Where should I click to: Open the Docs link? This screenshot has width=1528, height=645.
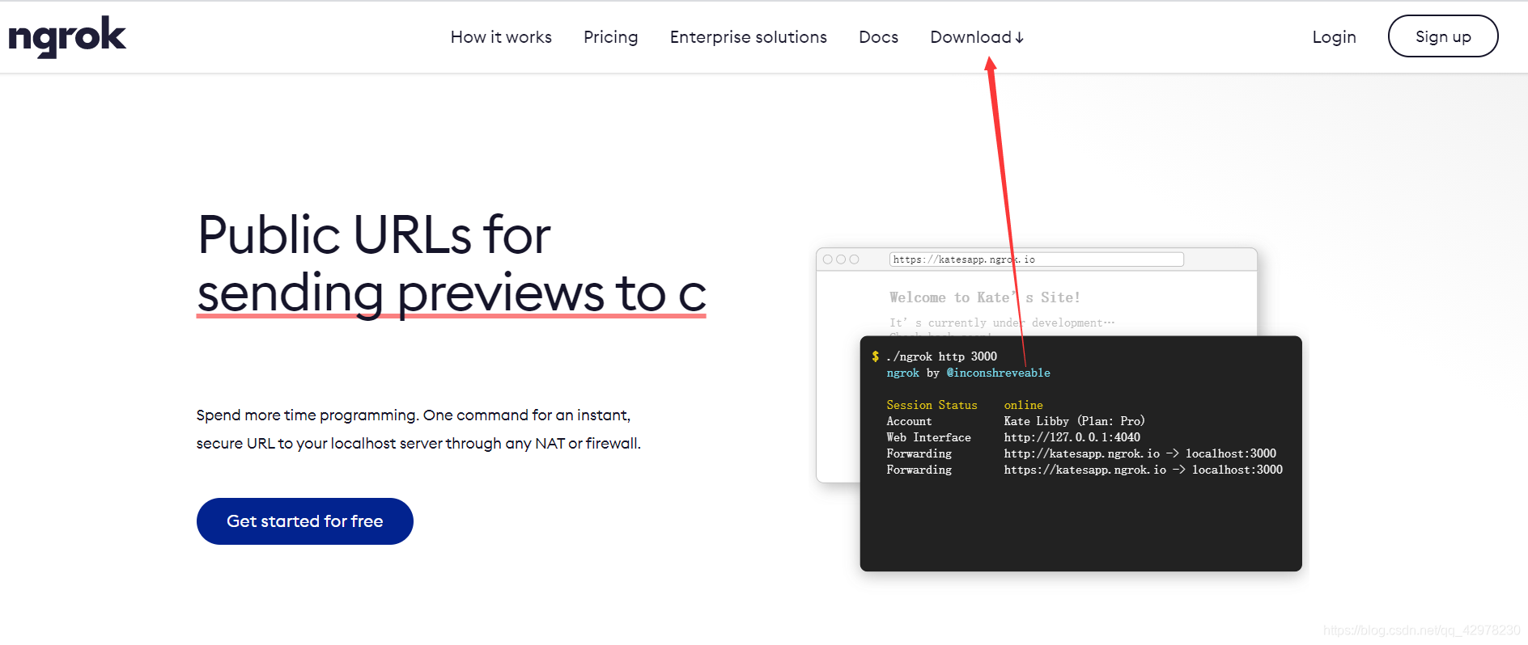(878, 37)
